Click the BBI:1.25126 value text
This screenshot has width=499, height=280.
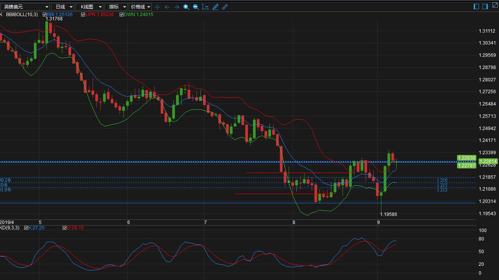60,15
